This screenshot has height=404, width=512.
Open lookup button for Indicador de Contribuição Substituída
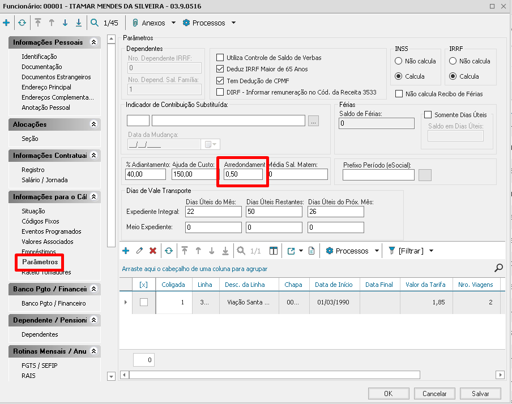(x=313, y=121)
